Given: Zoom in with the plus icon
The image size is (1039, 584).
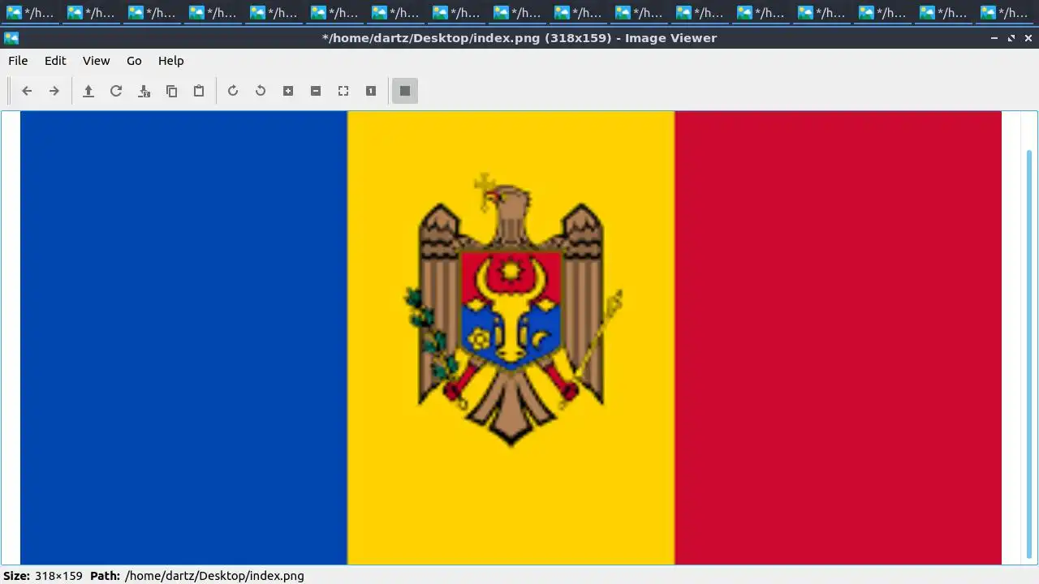Looking at the screenshot, I should point(288,91).
